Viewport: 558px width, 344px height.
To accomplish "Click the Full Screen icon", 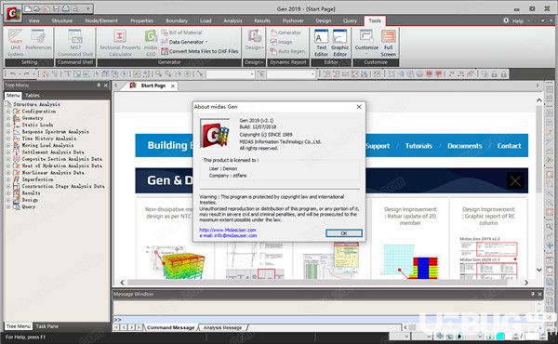I will (388, 43).
